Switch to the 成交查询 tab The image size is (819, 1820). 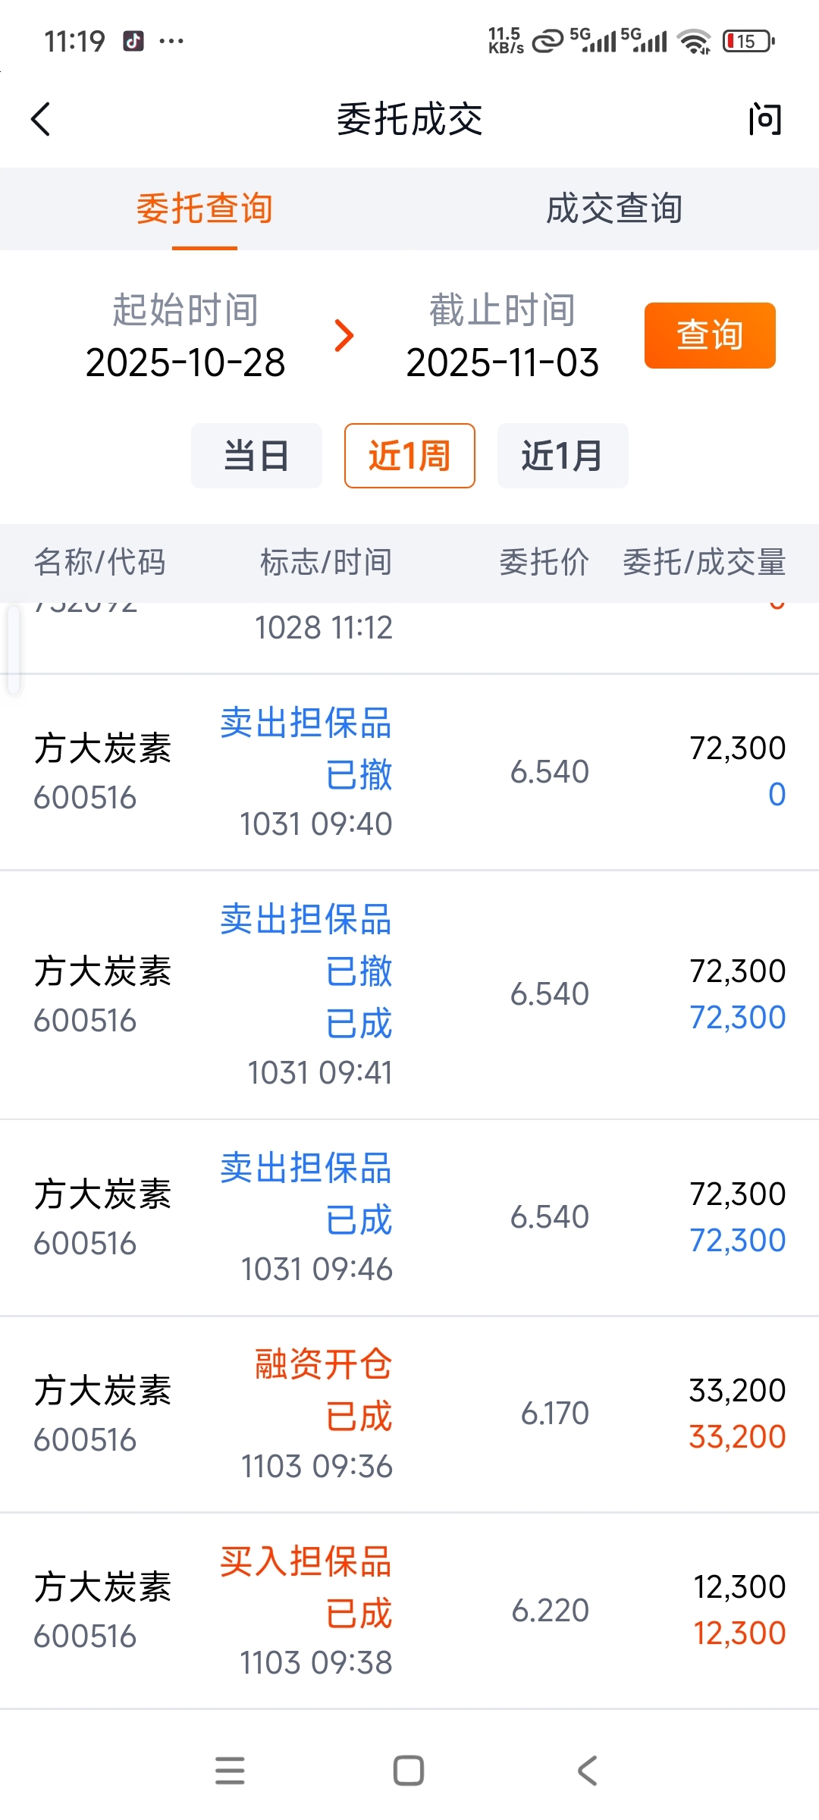point(614,209)
